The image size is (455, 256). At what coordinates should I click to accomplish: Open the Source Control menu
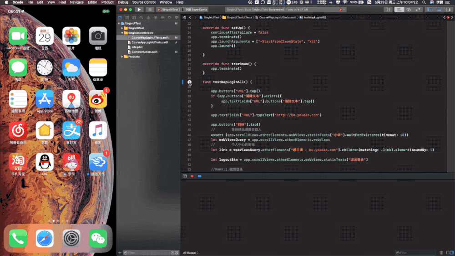(x=144, y=2)
